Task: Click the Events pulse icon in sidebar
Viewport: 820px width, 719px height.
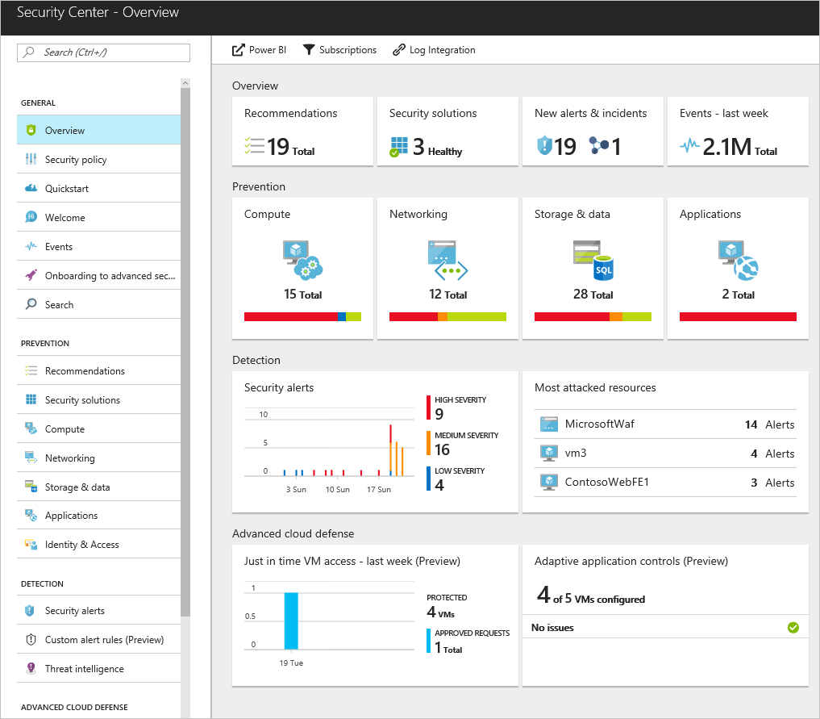Action: (x=31, y=246)
